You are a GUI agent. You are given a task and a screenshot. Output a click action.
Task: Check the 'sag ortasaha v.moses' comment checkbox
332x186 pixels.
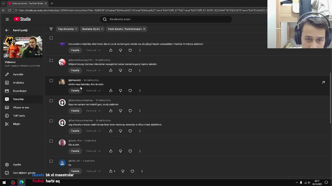pos(51,121)
